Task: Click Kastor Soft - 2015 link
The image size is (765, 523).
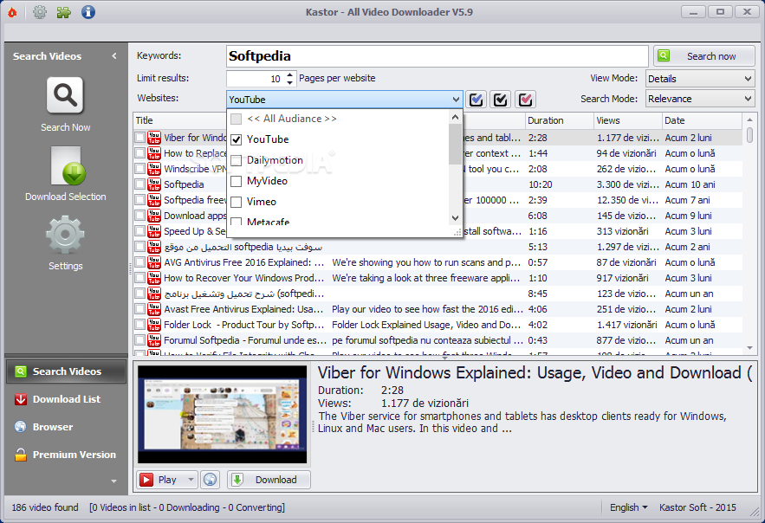Action: [697, 507]
